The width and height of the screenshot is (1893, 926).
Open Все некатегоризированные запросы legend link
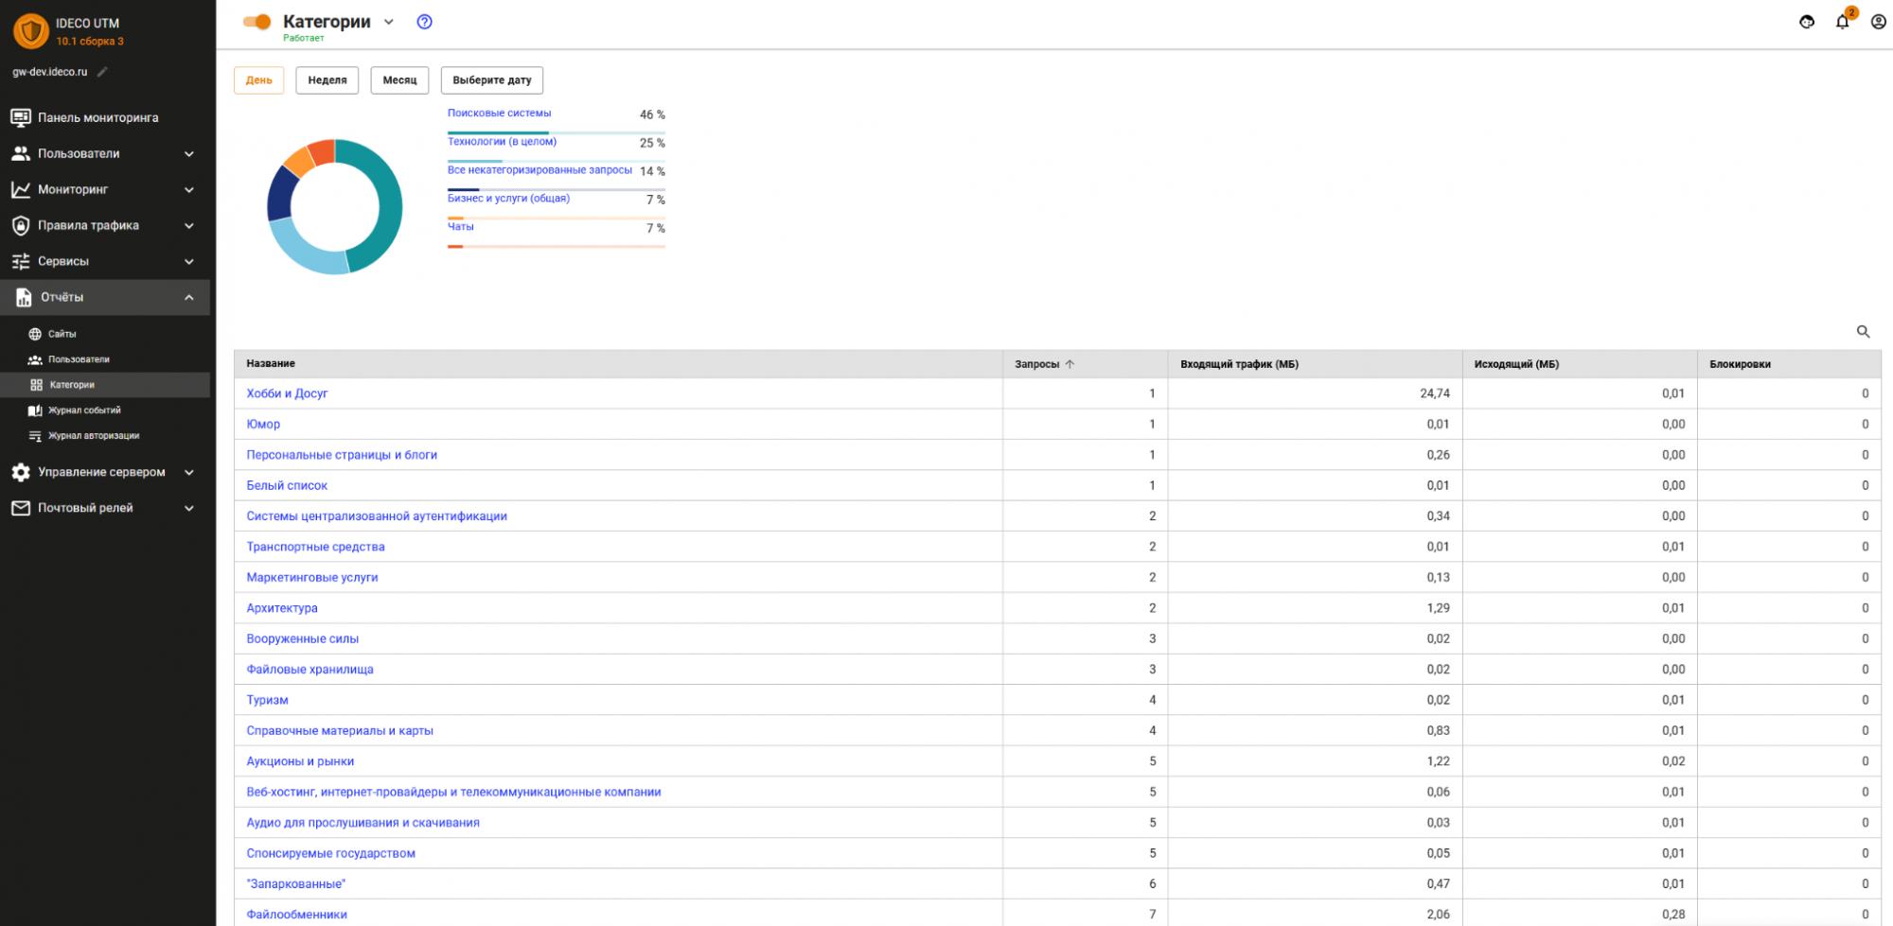(540, 170)
